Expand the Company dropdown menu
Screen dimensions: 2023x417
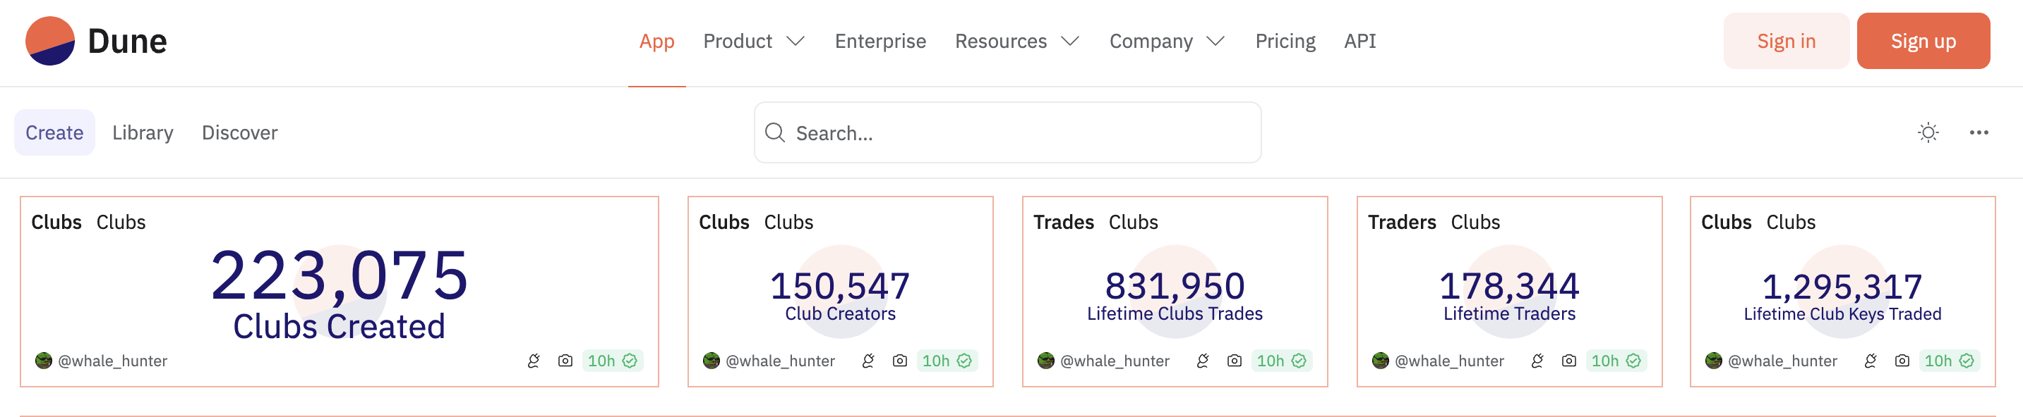pos(1166,41)
